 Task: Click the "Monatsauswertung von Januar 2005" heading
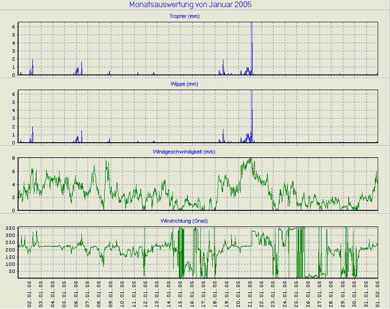tap(191, 5)
